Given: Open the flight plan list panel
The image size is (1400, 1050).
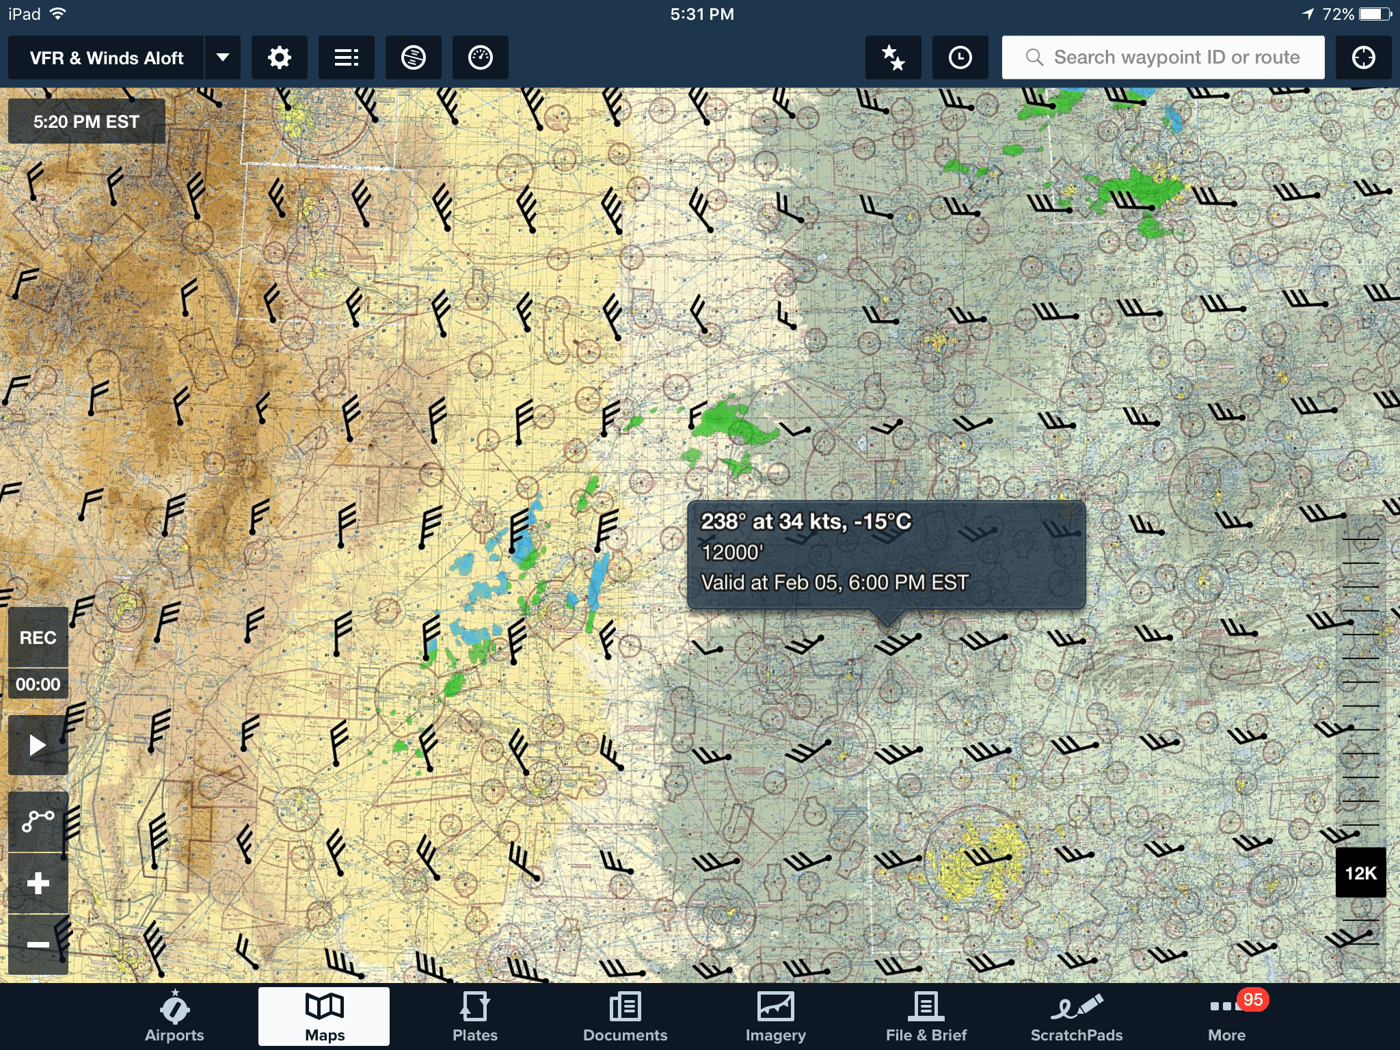Looking at the screenshot, I should point(347,58).
